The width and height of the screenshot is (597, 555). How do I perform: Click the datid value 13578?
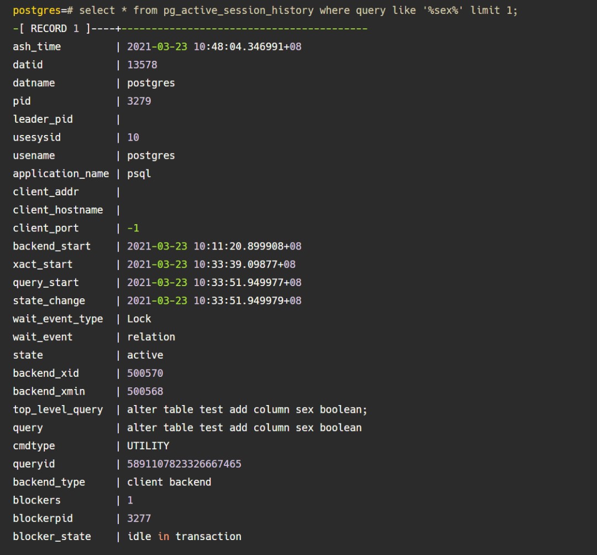[142, 65]
